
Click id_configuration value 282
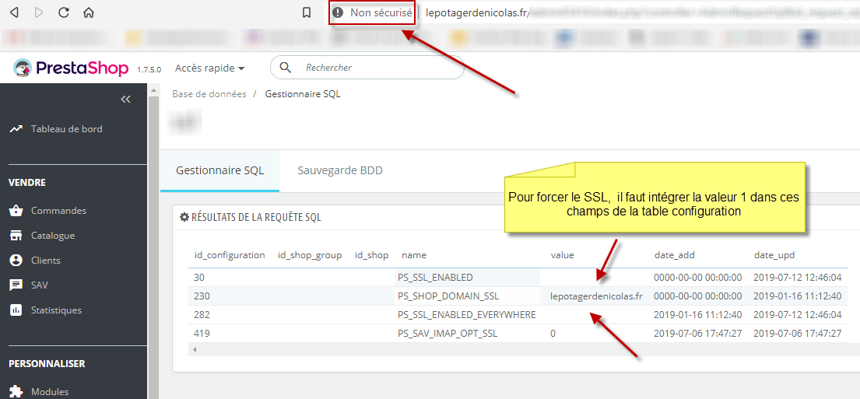point(202,314)
